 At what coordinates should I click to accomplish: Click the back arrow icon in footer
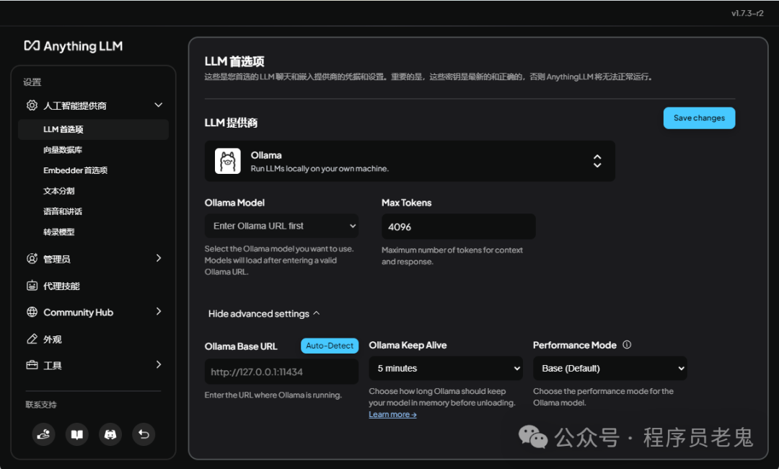pos(144,434)
